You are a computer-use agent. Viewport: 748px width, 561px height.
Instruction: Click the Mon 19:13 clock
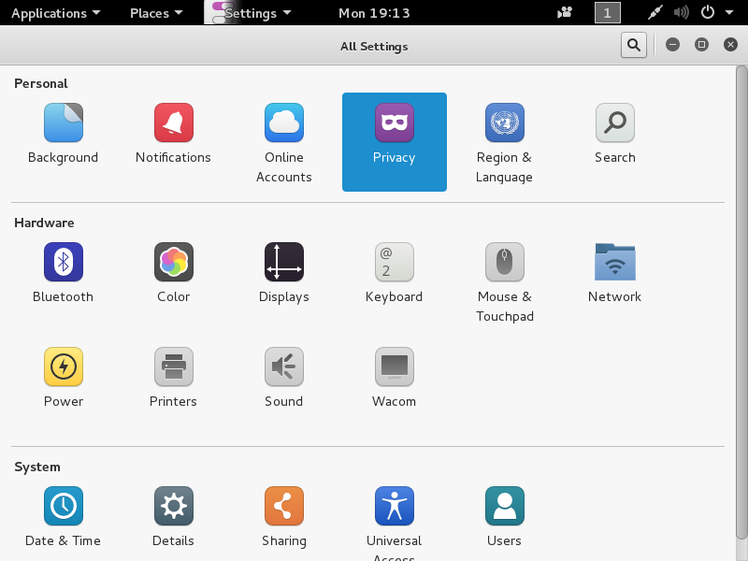(x=374, y=13)
